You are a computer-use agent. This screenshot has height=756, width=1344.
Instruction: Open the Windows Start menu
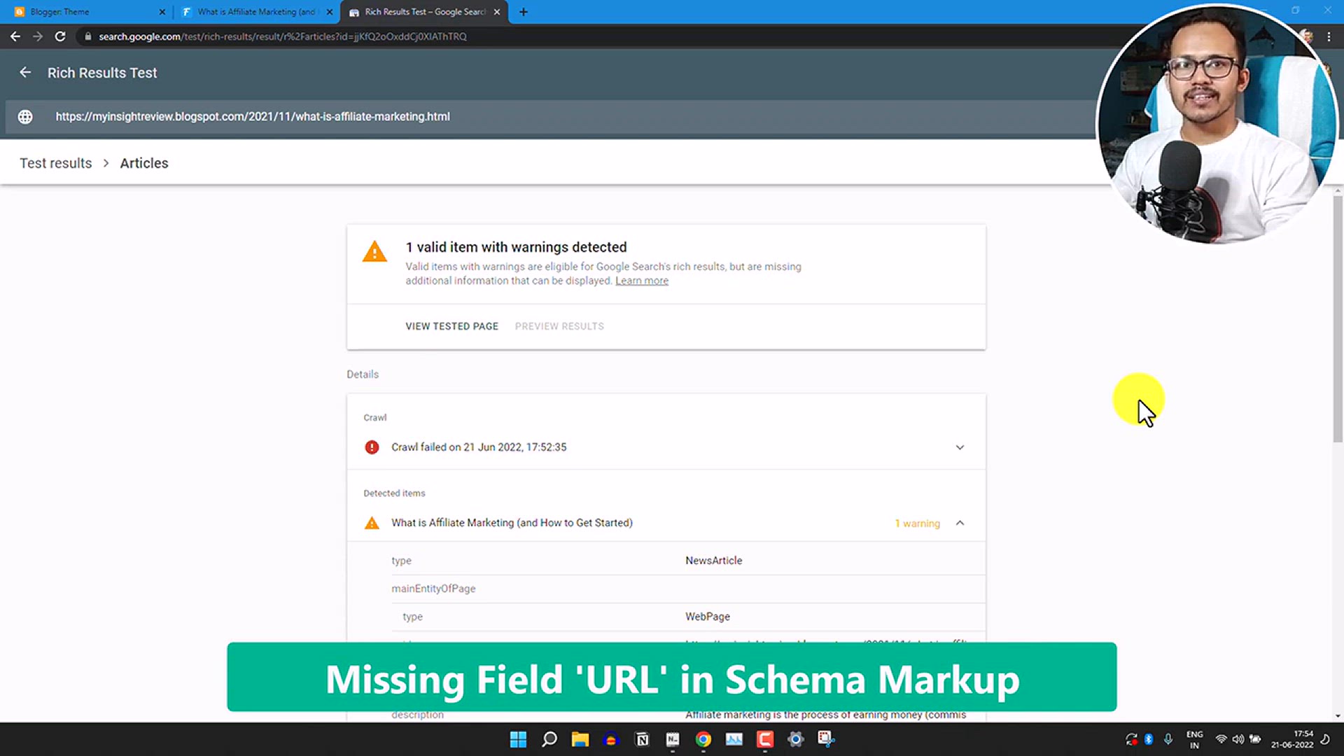[x=518, y=739]
